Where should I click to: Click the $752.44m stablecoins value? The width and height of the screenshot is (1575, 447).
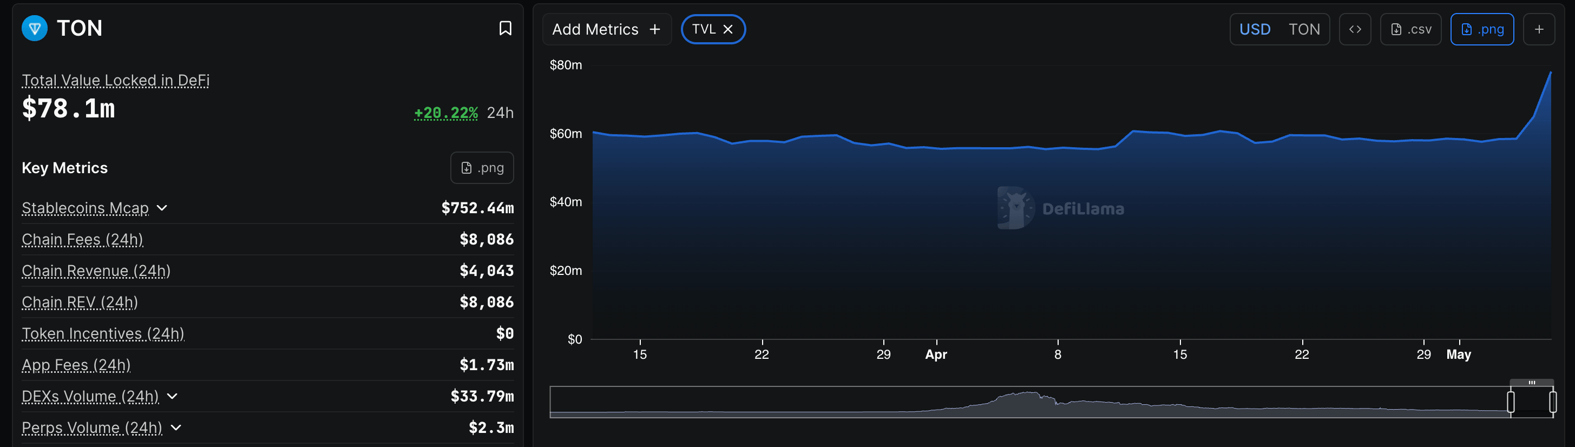pyautogui.click(x=477, y=208)
